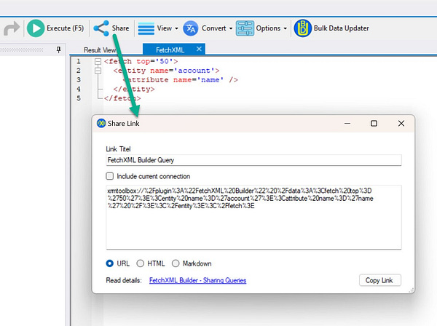
Task: Click line number 4 in editor gutter
Action: (x=79, y=89)
